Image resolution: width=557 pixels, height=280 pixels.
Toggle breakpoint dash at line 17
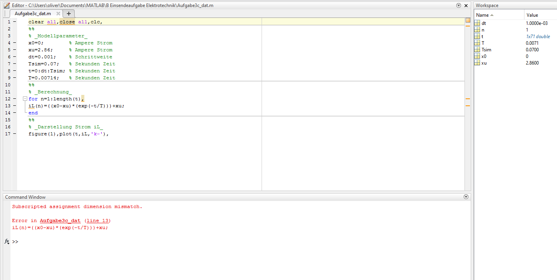14,134
